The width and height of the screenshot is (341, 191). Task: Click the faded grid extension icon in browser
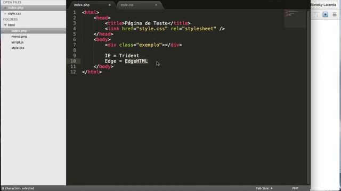[316, 14]
